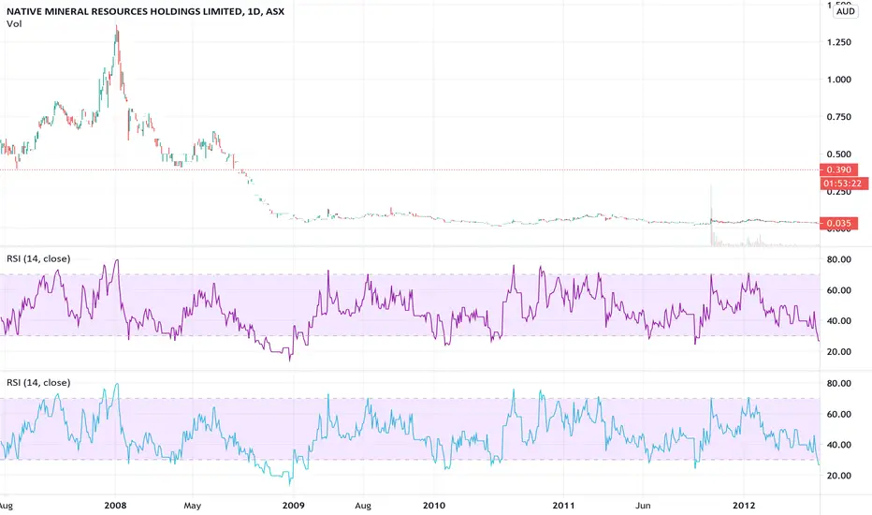Screen dimensions: 872x515
Task: Click 40.00 on the blue RSI scale
Action: pyautogui.click(x=838, y=445)
